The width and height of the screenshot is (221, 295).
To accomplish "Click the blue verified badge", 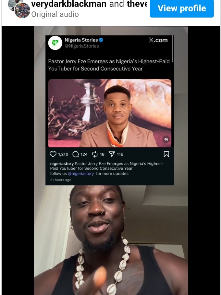I will [101, 40].
